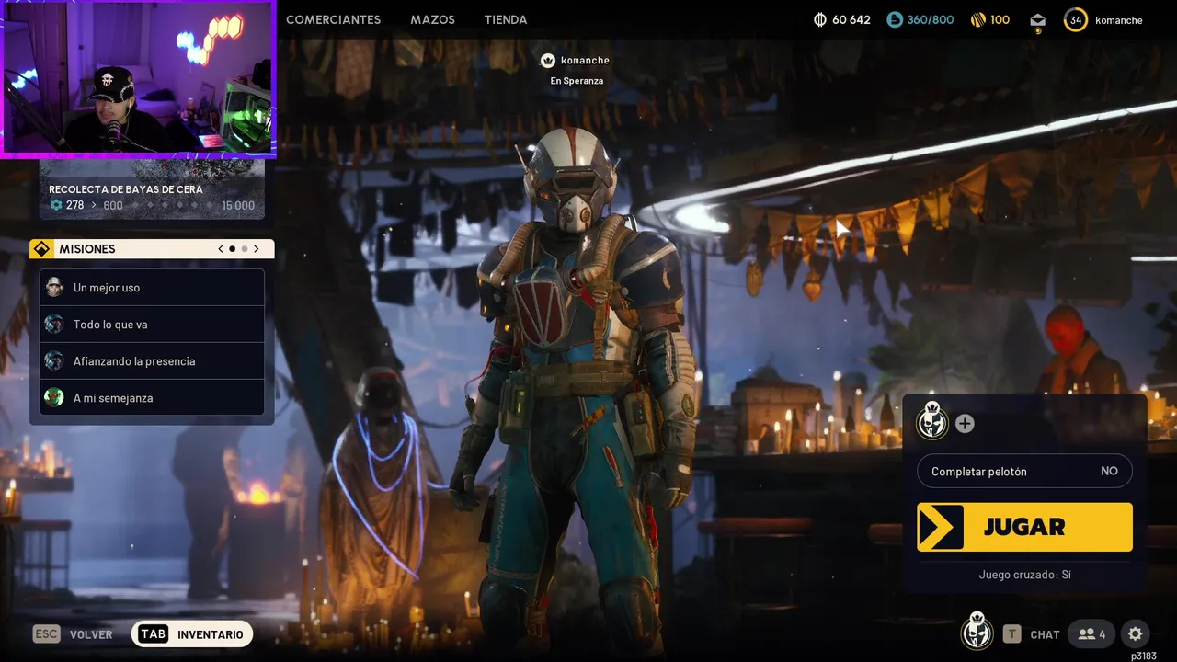
Task: Click the 278 event points progress value
Action: click(x=74, y=205)
